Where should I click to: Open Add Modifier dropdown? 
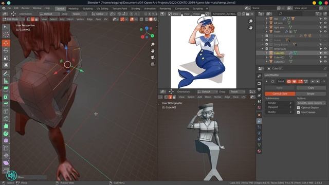click(296, 75)
